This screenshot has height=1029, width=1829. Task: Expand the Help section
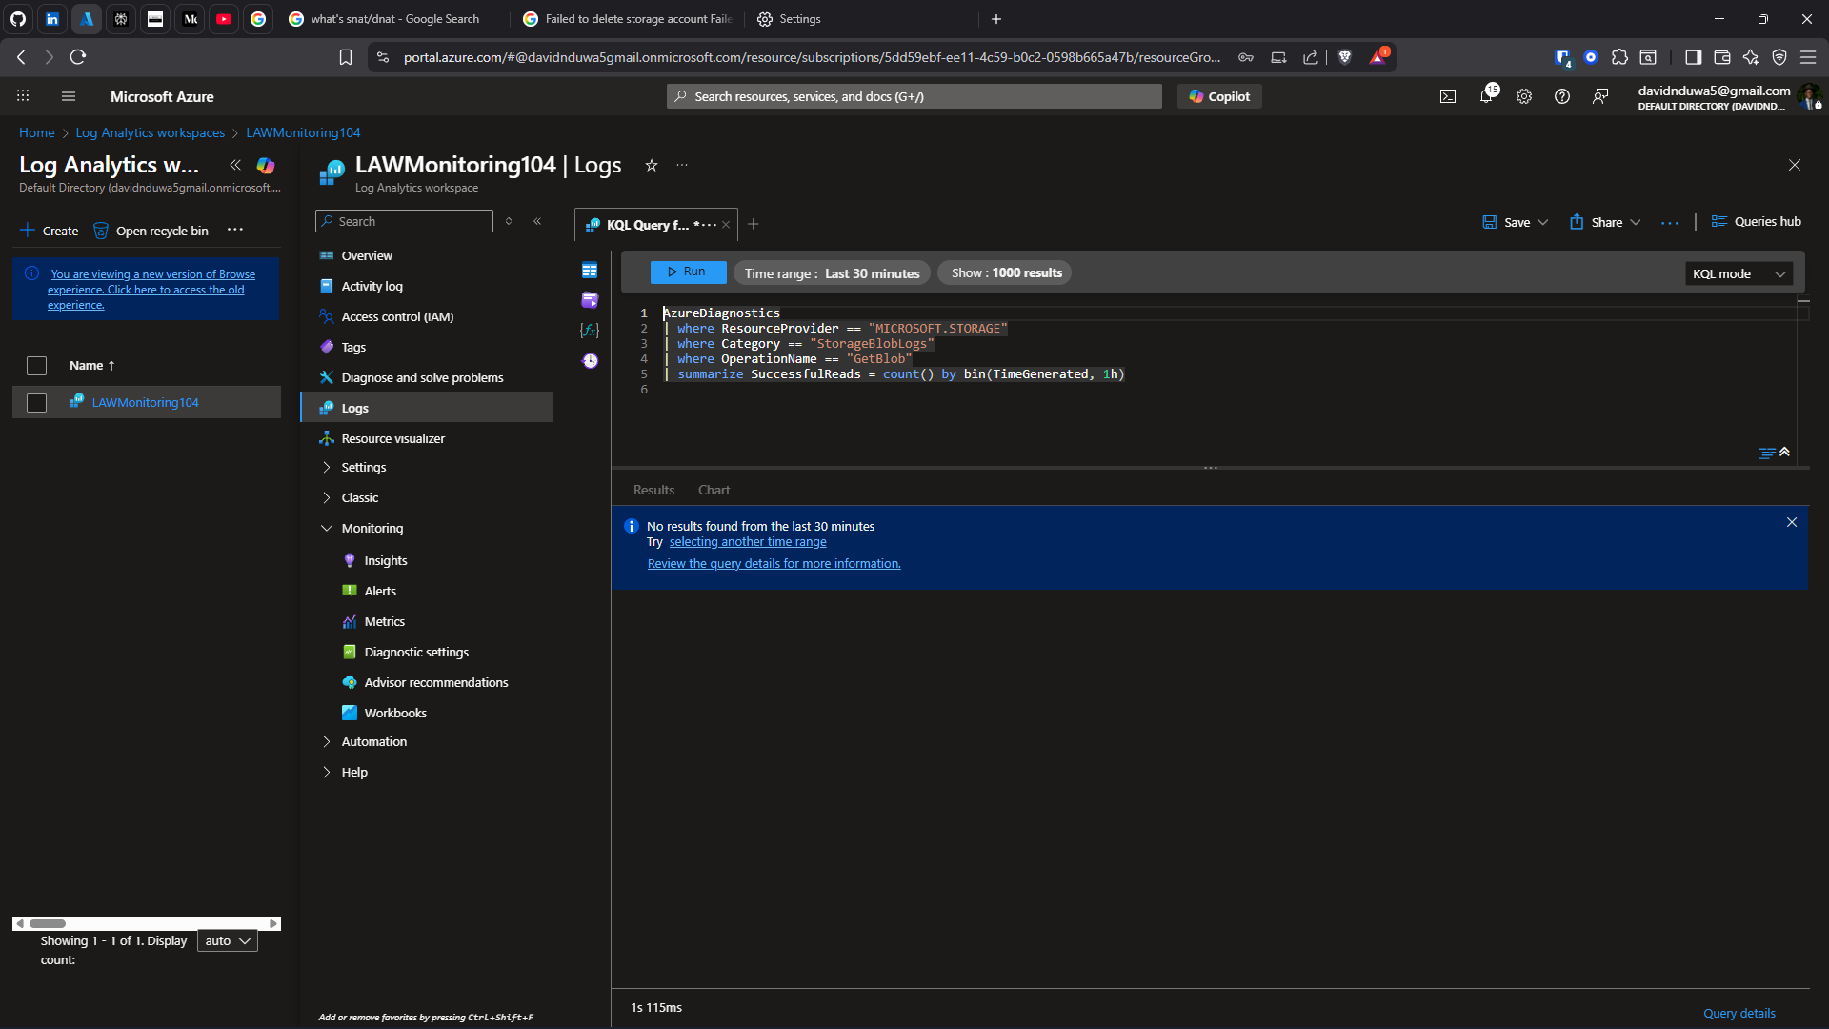coord(327,772)
